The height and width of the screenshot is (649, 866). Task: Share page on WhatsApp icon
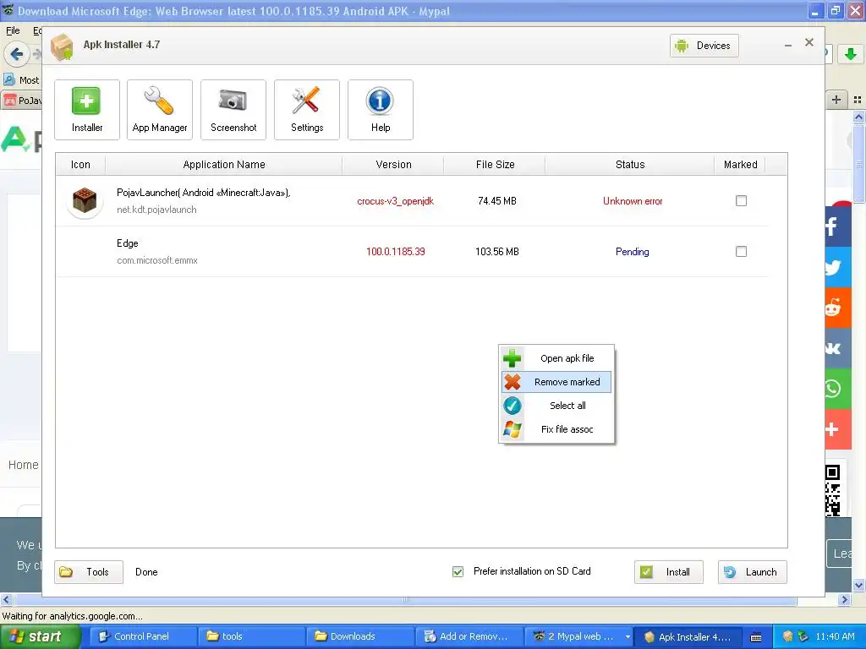(838, 389)
